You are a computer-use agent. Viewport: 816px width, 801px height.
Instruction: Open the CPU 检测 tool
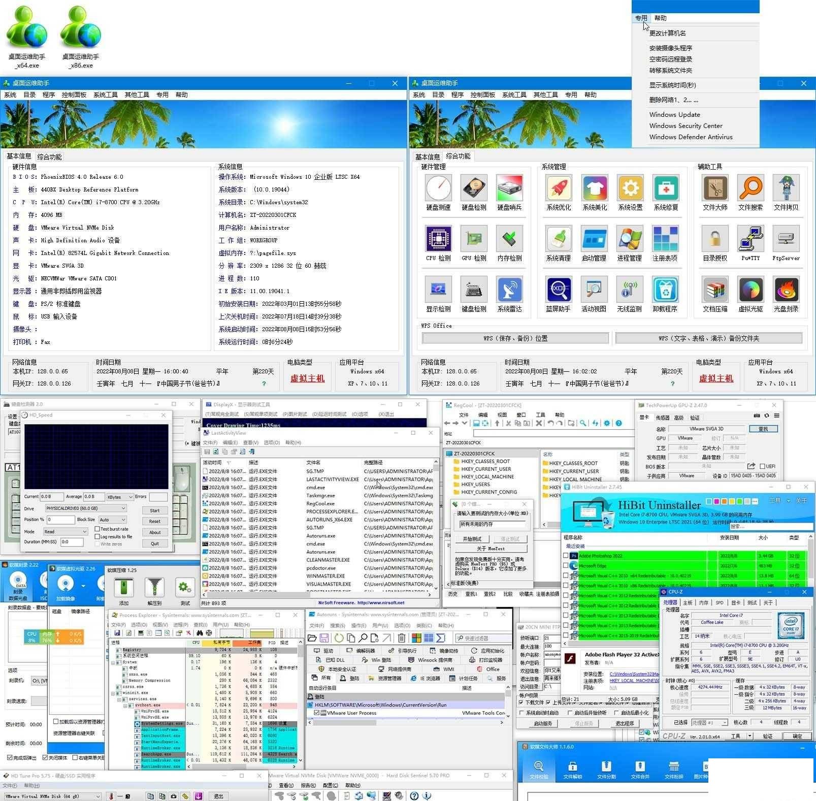[438, 239]
